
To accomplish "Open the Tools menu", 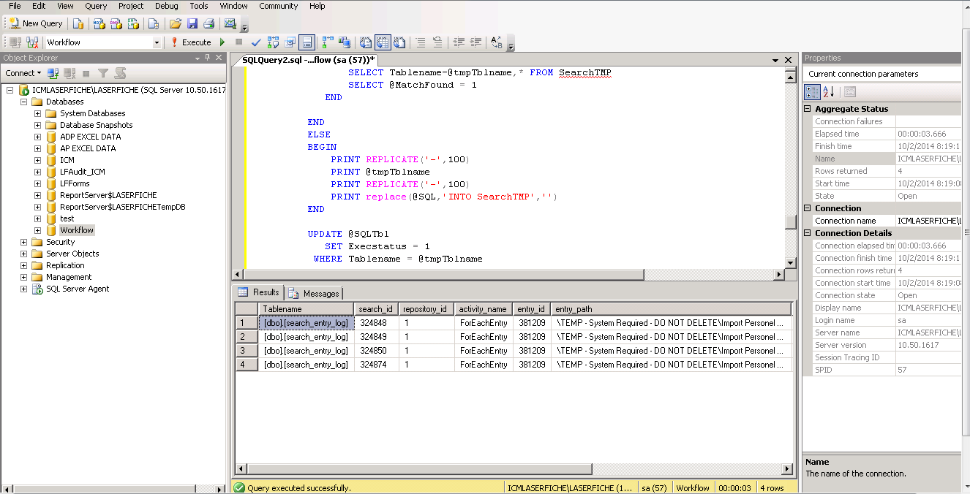I will click(199, 6).
